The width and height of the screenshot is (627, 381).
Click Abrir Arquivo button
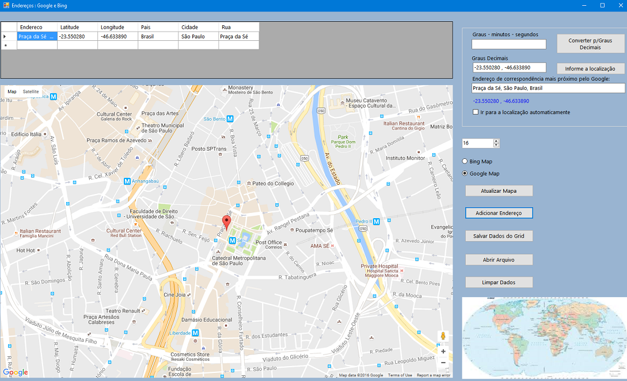click(499, 260)
